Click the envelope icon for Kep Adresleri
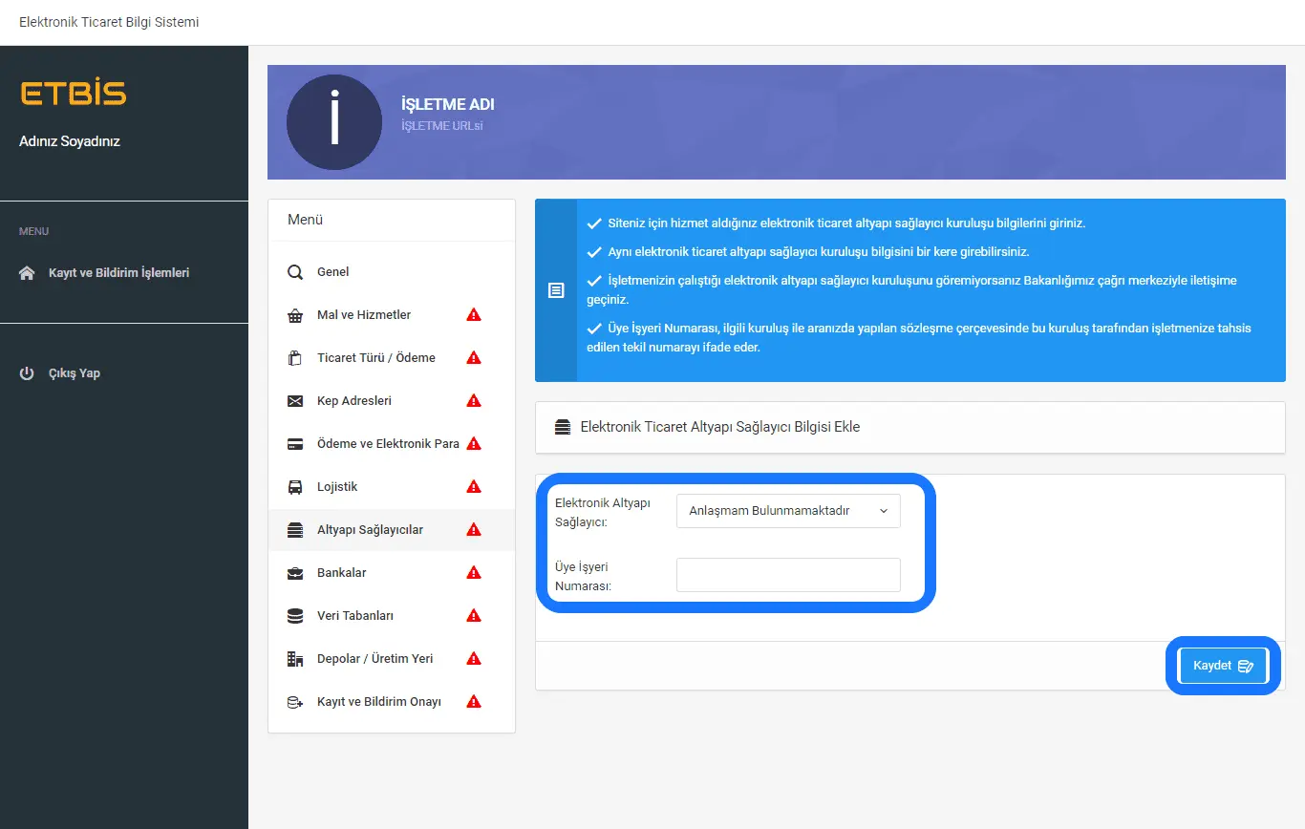The image size is (1305, 829). [295, 401]
